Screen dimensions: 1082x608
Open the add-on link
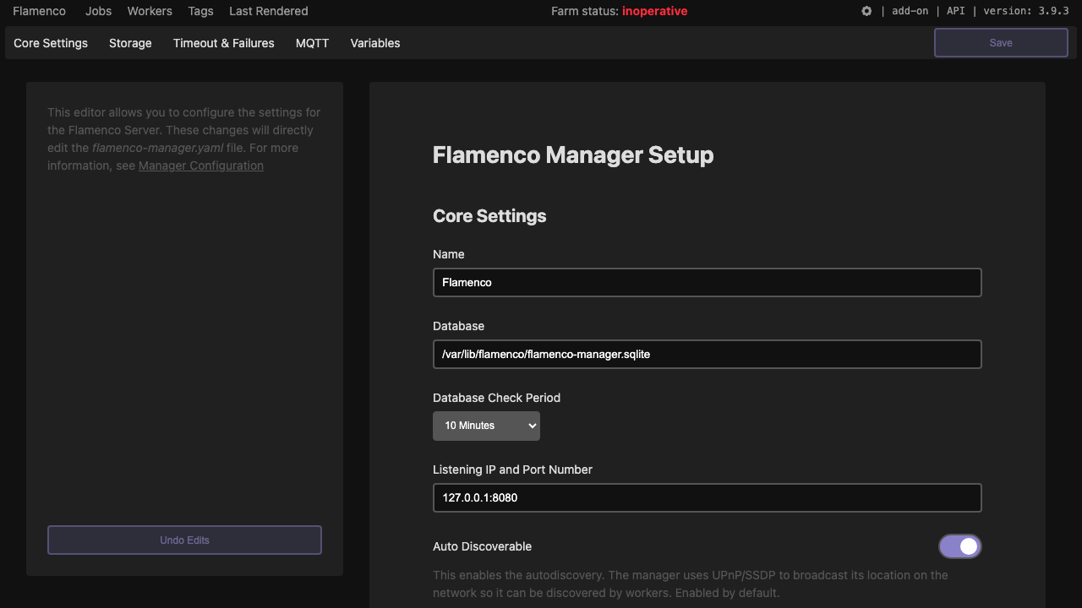point(910,11)
